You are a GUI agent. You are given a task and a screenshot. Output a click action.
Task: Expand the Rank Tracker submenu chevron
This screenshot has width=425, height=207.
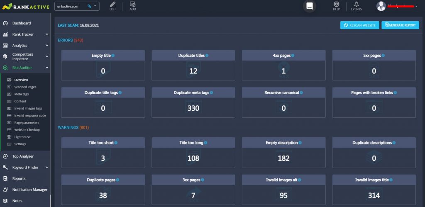coord(47,34)
